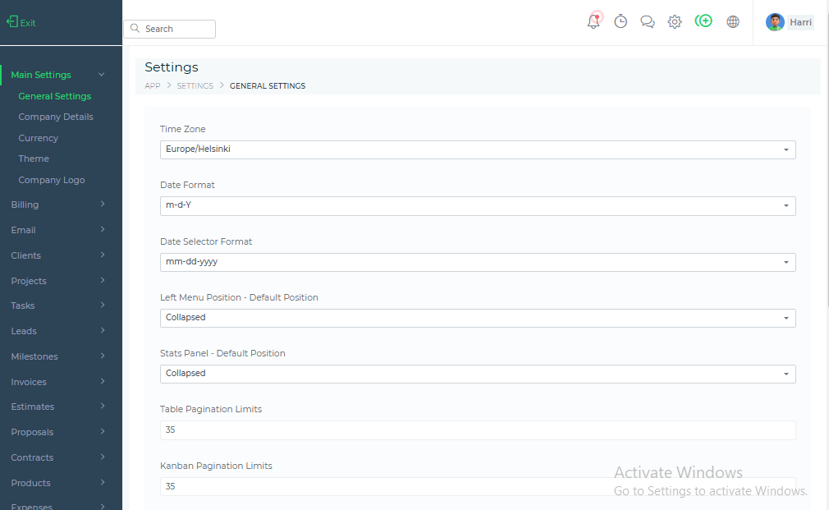Expand the Projects sidebar menu
The image size is (829, 510).
tap(57, 281)
